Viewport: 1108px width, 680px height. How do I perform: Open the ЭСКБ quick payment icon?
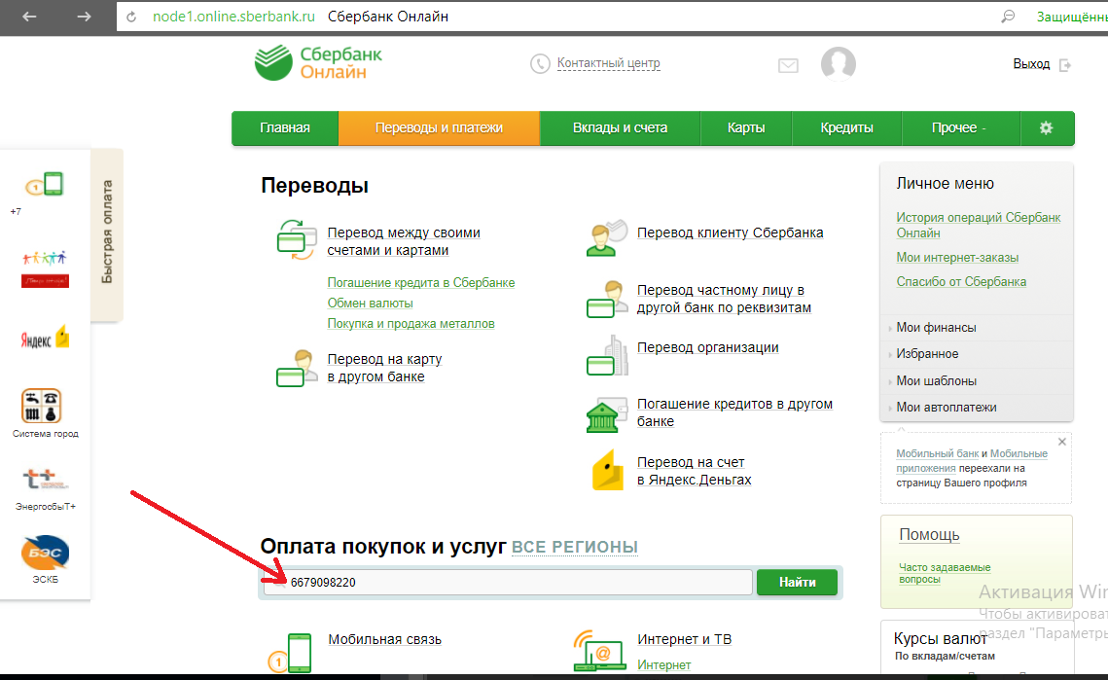(x=45, y=553)
